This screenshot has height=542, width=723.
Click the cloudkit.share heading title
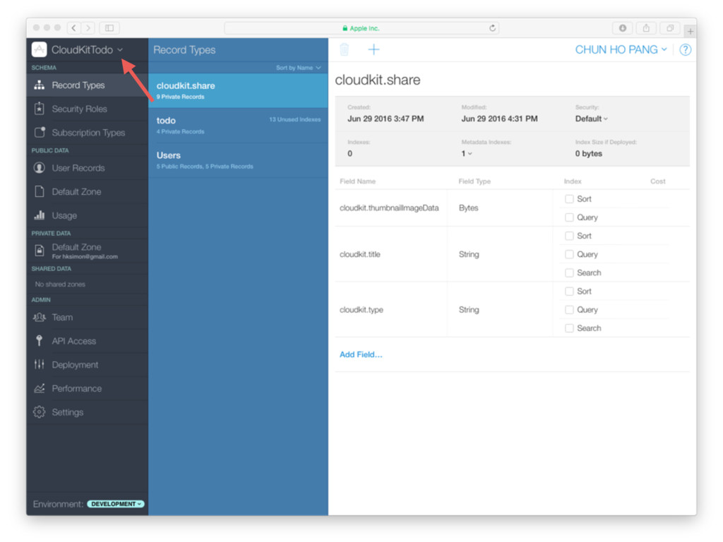click(378, 80)
